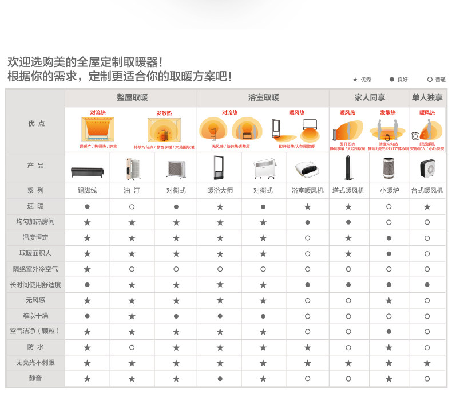Click the 隔绝室外冷空气 row label

pos(35,269)
